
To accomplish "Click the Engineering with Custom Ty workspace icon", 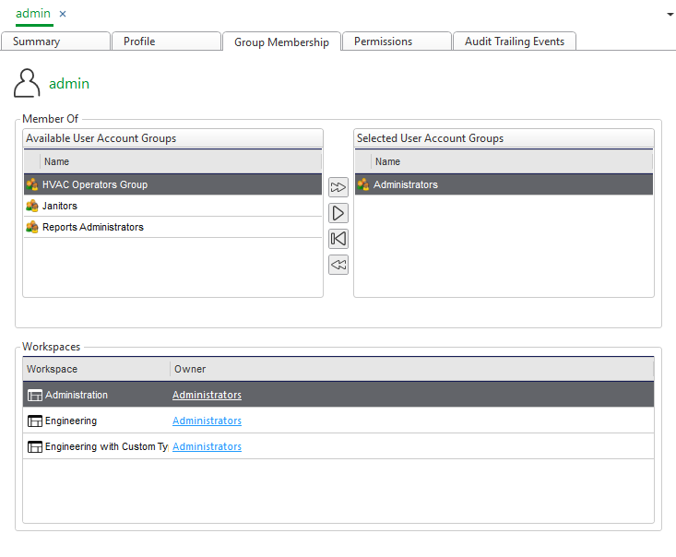I will tap(35, 446).
